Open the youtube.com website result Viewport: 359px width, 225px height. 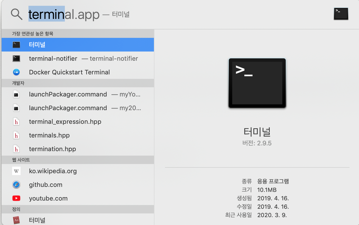(78, 198)
